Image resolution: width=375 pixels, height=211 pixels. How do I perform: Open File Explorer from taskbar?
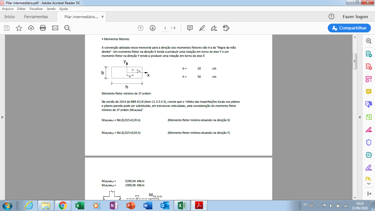tap(46, 206)
